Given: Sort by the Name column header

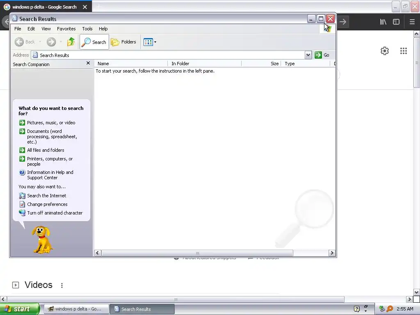Looking at the screenshot, I should 131,64.
